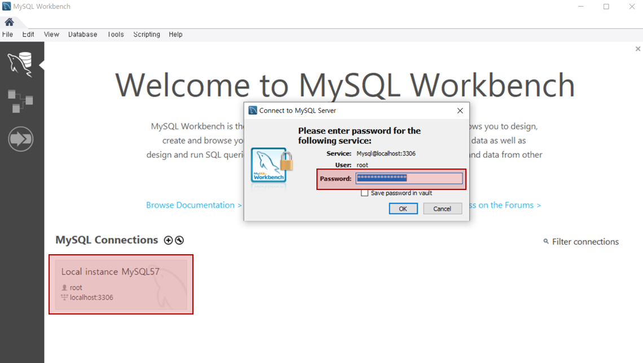The image size is (643, 363).
Task: Open the Database menu
Action: pyautogui.click(x=83, y=34)
